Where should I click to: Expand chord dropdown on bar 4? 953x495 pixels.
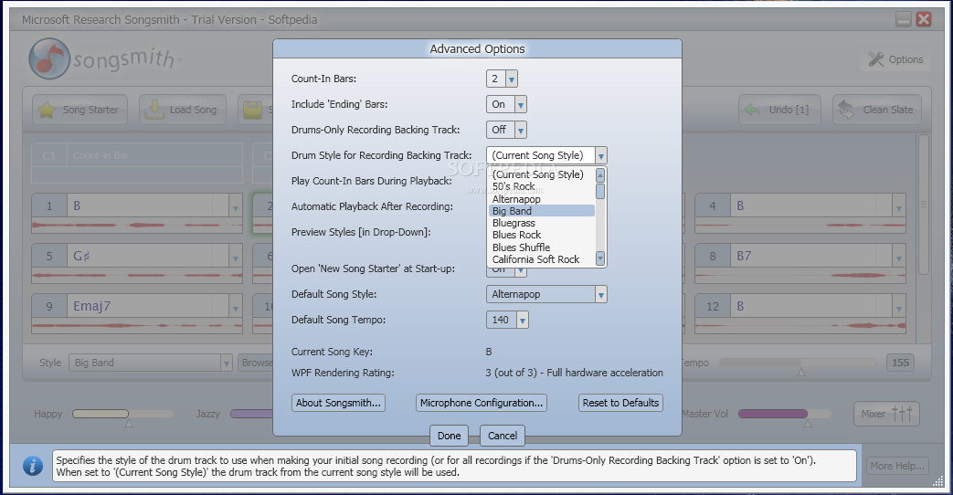(898, 207)
